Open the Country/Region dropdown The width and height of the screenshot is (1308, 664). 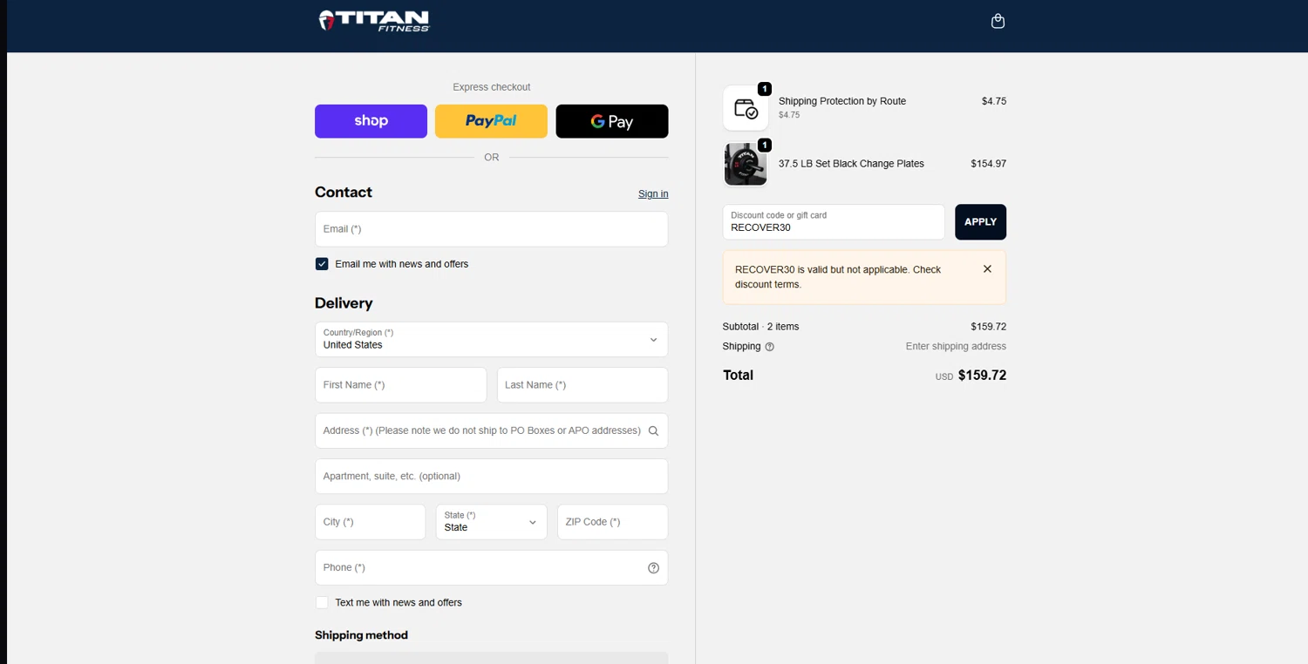(x=491, y=339)
